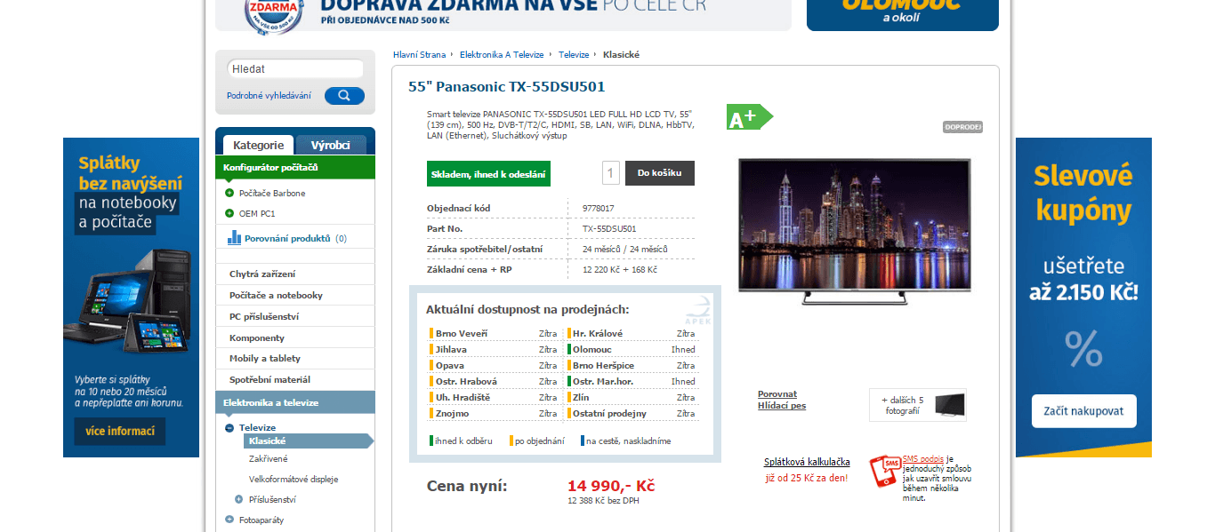This screenshot has height=532, width=1215.
Task: Click Znojmo availability row
Action: [x=494, y=414]
